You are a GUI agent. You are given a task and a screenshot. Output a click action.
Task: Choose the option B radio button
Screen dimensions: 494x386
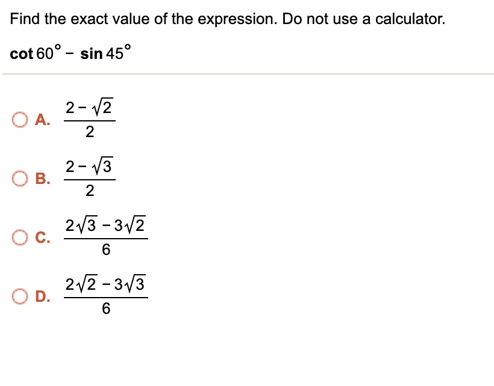click(19, 179)
